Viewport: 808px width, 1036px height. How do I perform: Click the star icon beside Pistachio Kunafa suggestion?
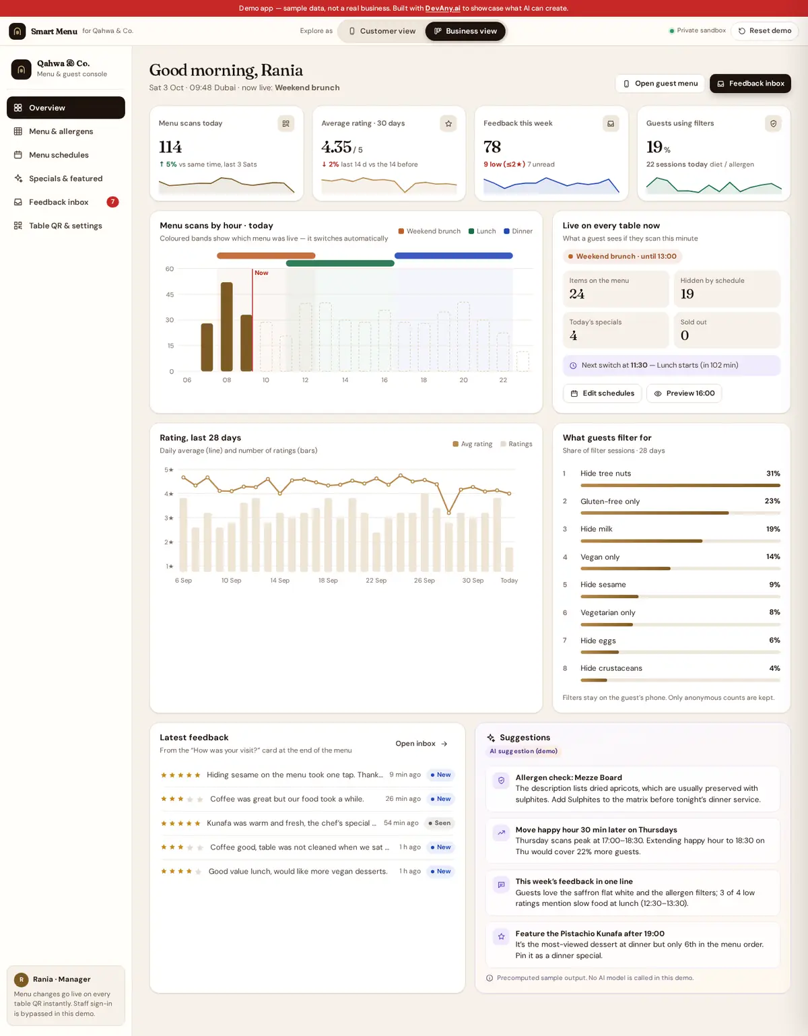click(501, 936)
